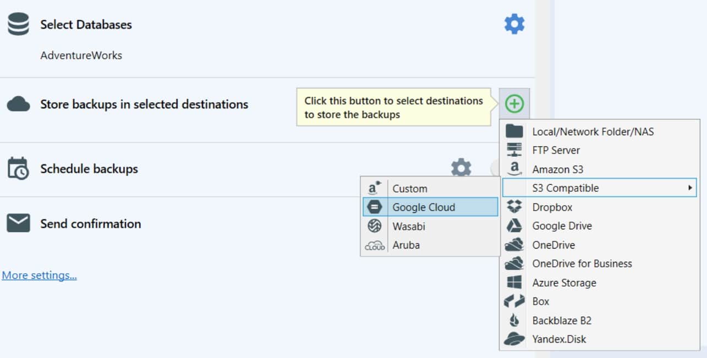Image resolution: width=707 pixels, height=358 pixels.
Task: Select the FTP Server destination
Action: (x=556, y=150)
